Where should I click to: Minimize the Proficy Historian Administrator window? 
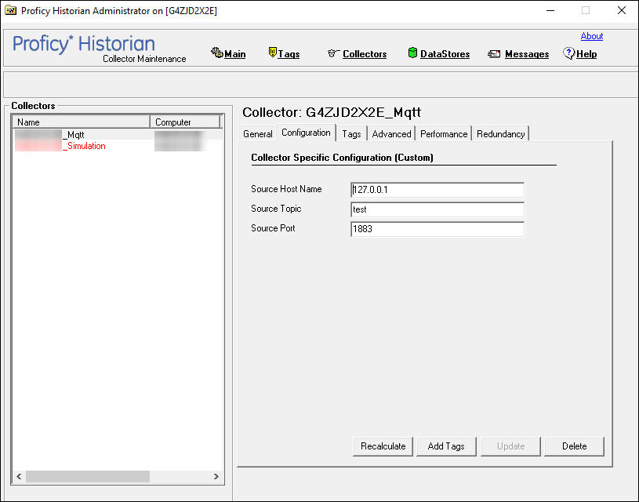pyautogui.click(x=550, y=11)
